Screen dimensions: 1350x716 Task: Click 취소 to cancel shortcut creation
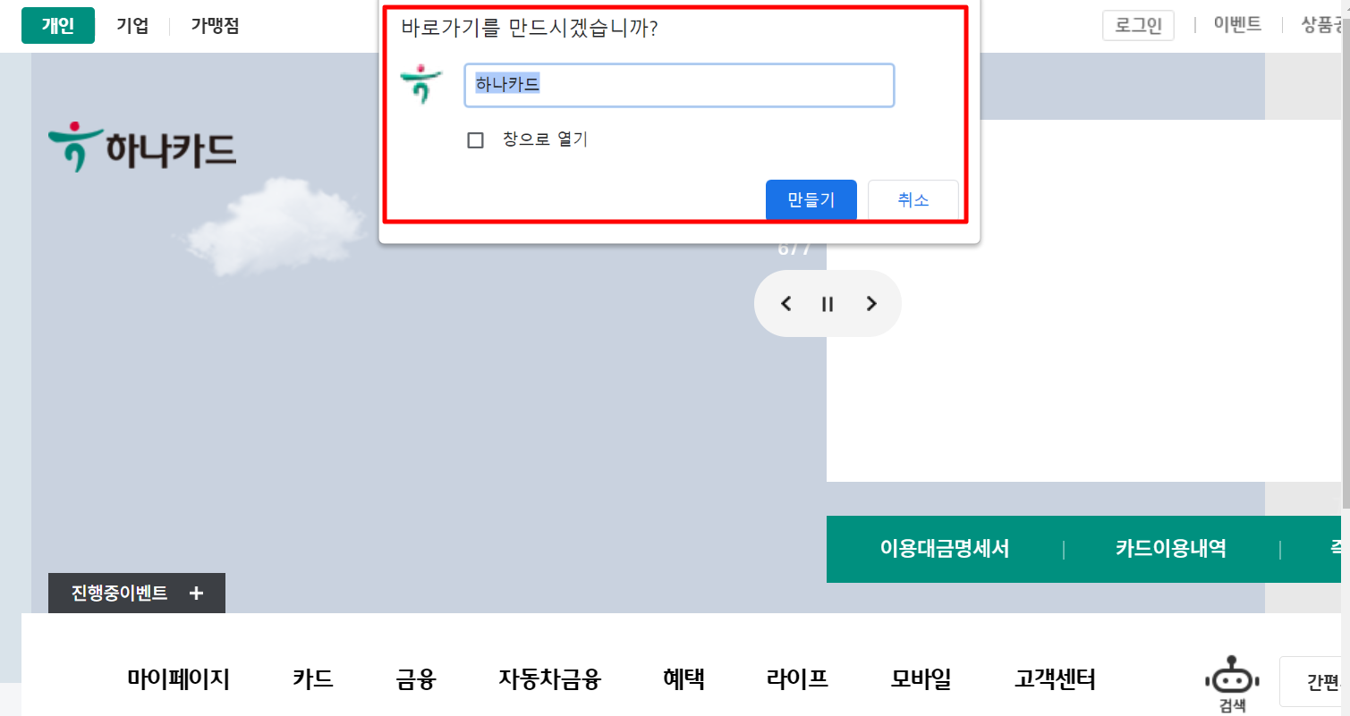point(913,200)
